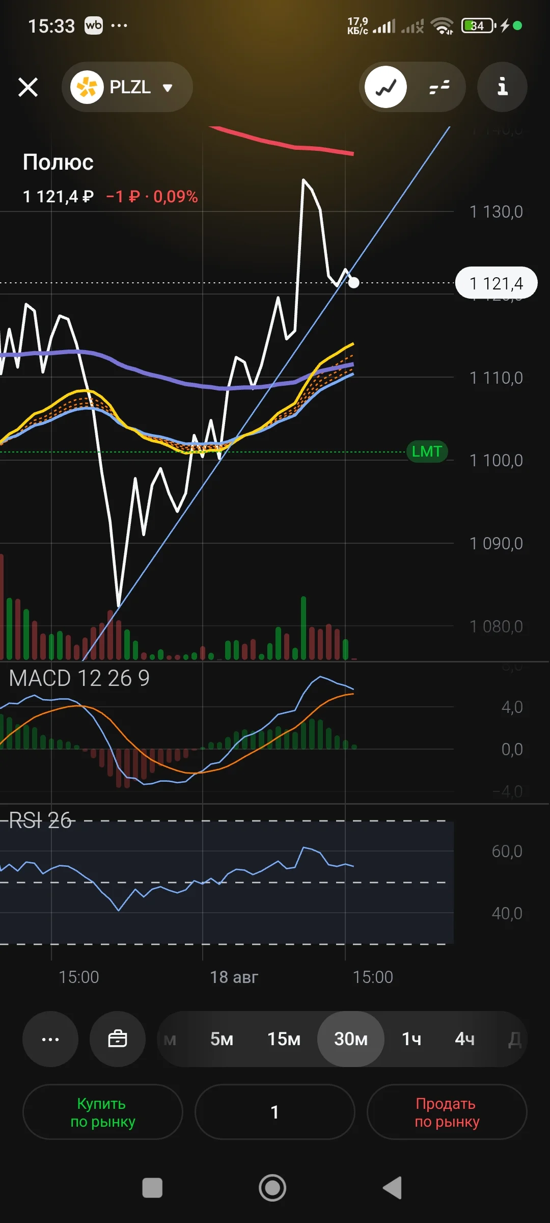The image size is (550, 1223).
Task: Tap Продать по рынку button
Action: 447,1112
